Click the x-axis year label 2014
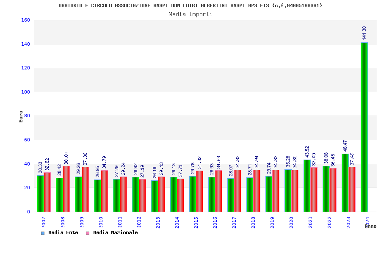The image size is (381, 254). (x=177, y=222)
